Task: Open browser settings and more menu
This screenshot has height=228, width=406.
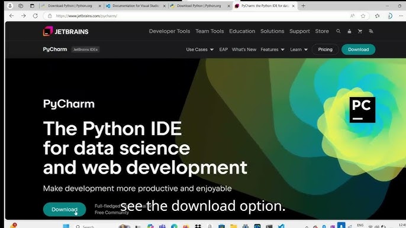Action: [x=401, y=16]
